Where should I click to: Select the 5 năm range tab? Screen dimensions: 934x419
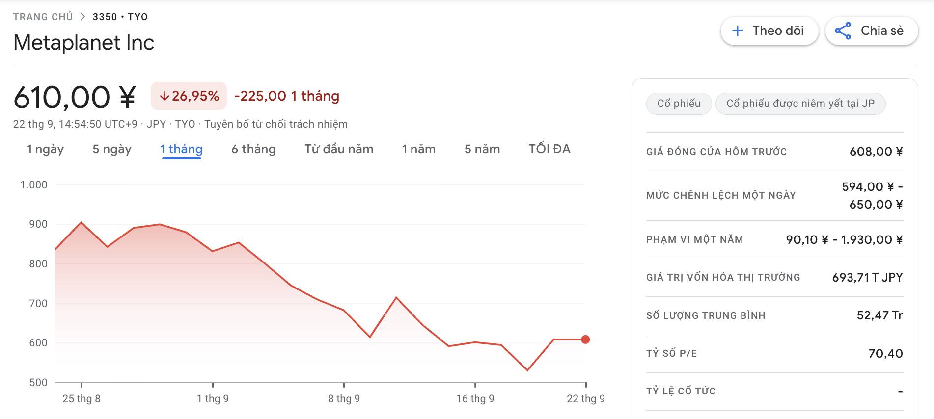click(x=482, y=149)
